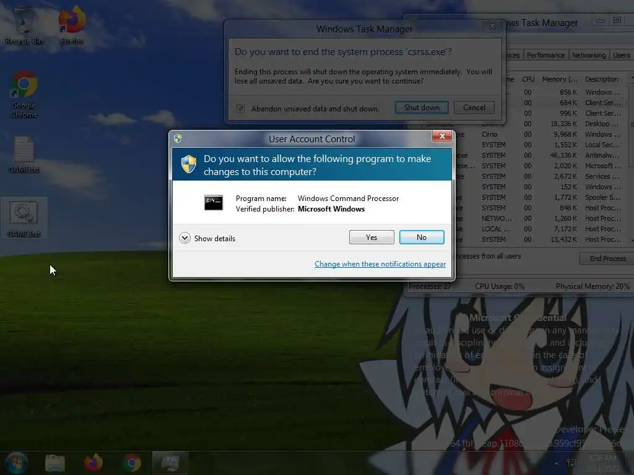
Task: Click End Process in Task Manager
Action: coord(607,259)
